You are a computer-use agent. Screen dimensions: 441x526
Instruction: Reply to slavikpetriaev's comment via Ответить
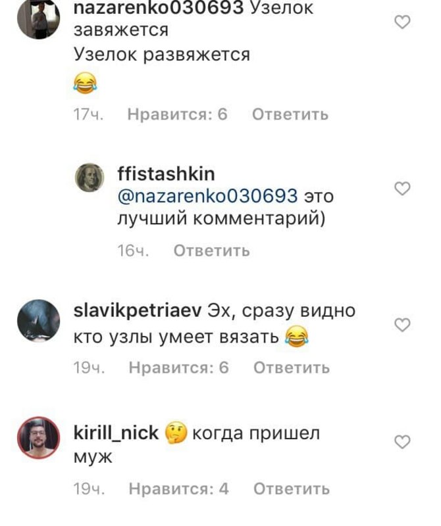[292, 368]
